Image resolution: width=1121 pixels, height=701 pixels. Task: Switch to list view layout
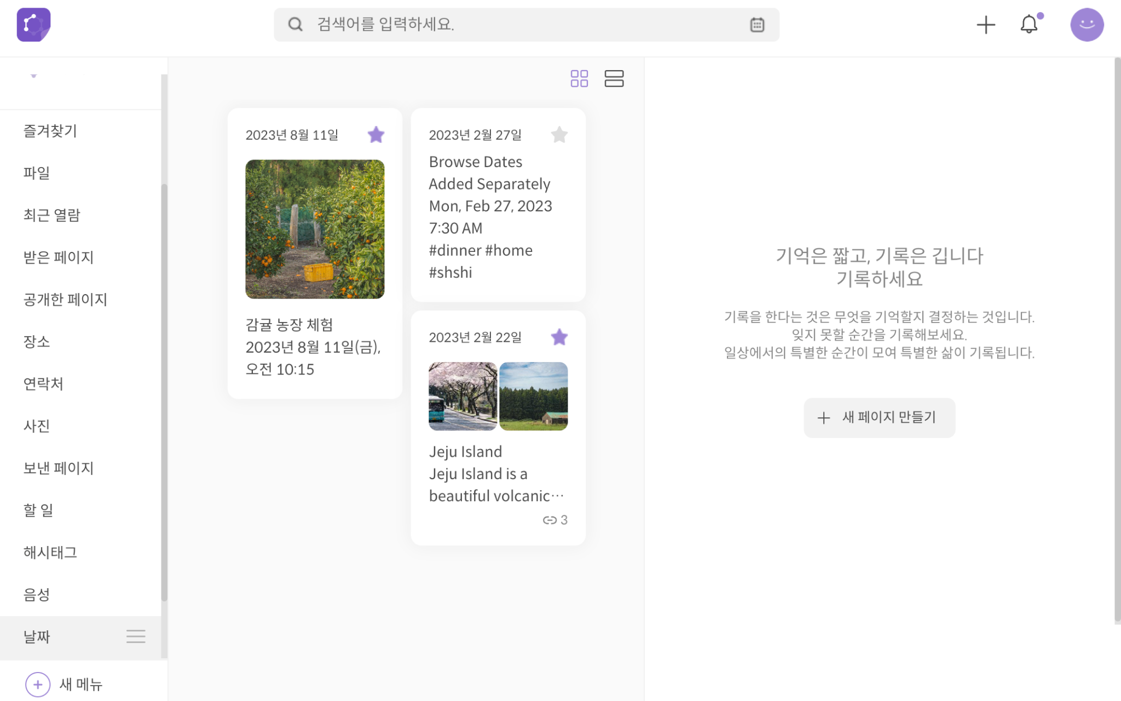pos(614,78)
